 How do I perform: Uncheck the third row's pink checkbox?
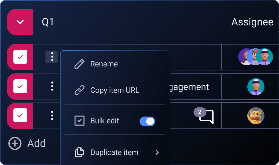(20, 115)
